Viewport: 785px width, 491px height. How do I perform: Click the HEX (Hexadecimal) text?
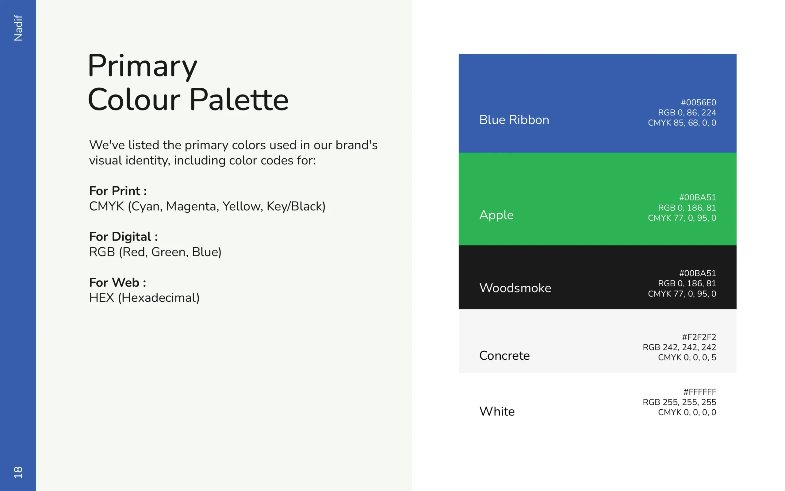point(144,298)
